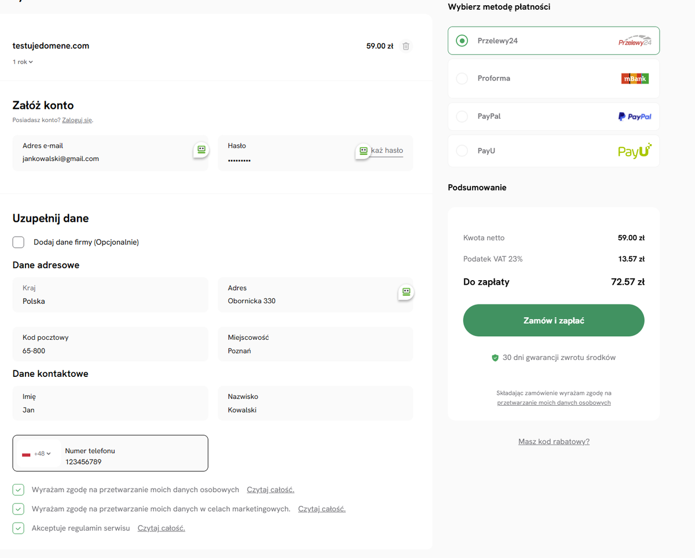Click the Przelewy24 logo
The width and height of the screenshot is (695, 558).
pos(635,41)
